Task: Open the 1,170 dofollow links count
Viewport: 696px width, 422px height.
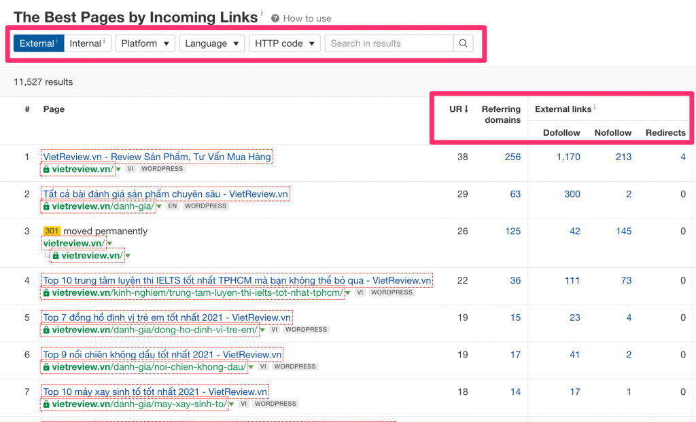Action: point(569,157)
